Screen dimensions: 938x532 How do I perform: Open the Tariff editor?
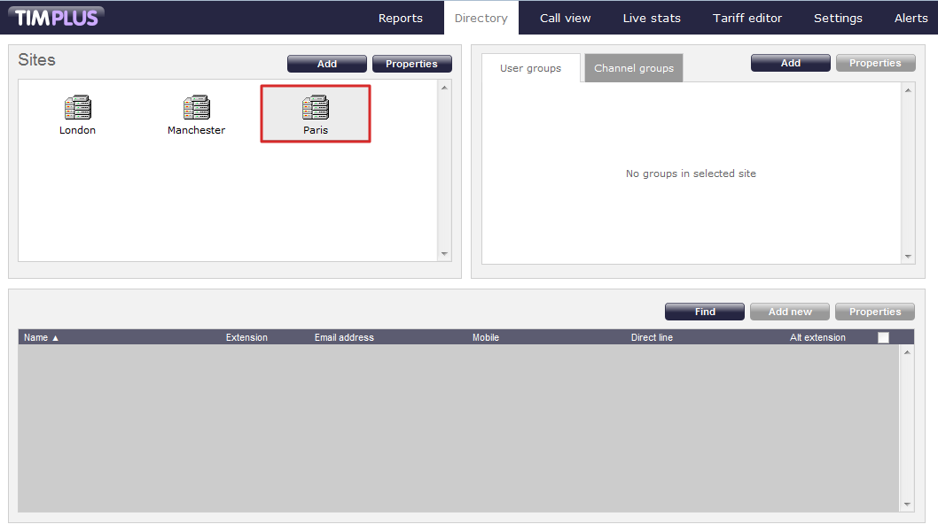[x=747, y=18]
